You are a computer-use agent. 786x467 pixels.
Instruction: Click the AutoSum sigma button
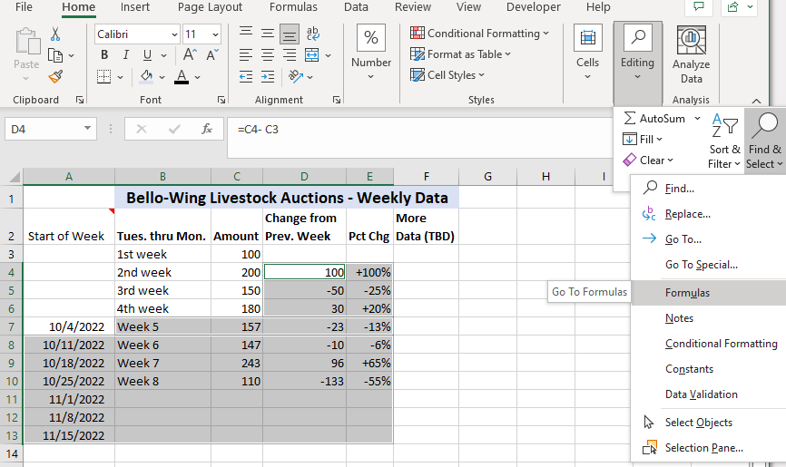(x=655, y=119)
